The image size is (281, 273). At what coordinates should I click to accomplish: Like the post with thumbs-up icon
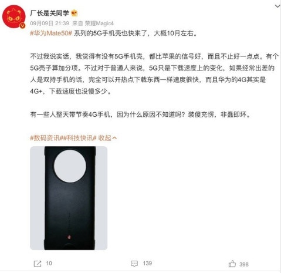tap(232, 264)
